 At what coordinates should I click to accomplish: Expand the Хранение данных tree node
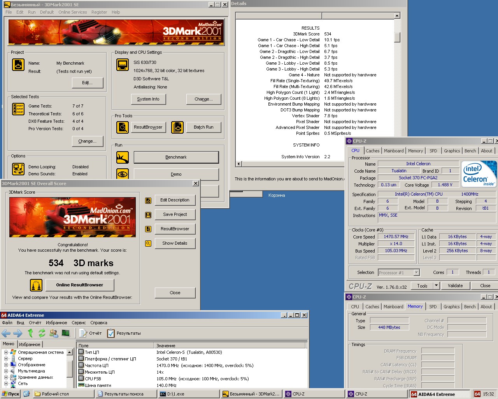pyautogui.click(x=6, y=377)
